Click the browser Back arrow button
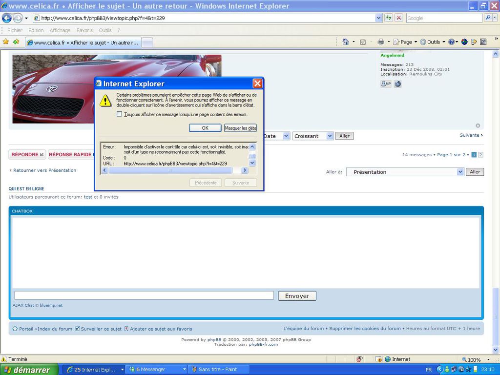Viewport: 500px width, 375px height. (7, 18)
